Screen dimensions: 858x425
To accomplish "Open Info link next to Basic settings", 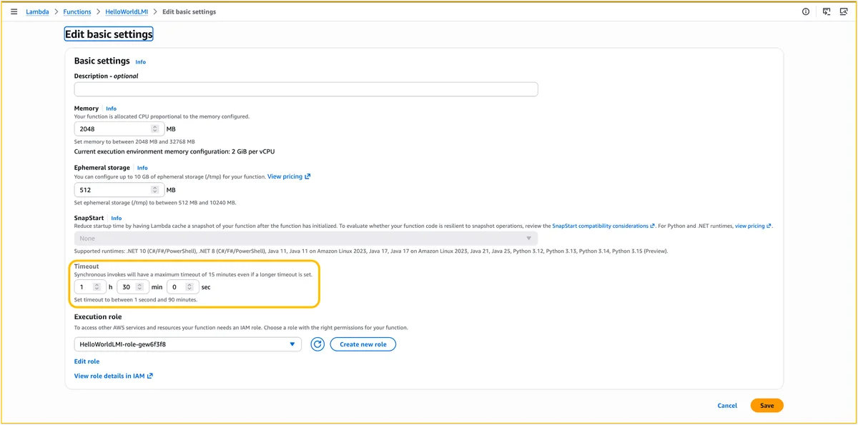I will (141, 62).
